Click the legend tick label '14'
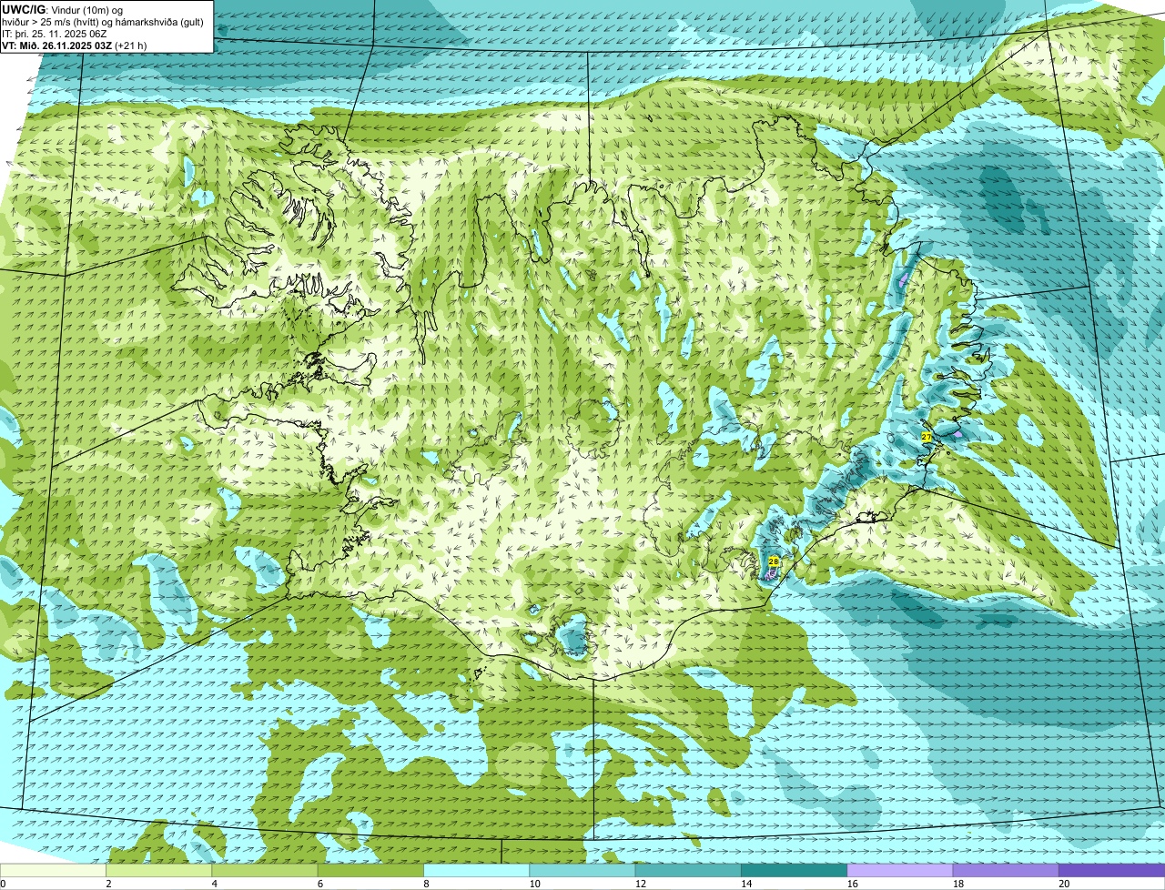Viewport: 1165px width, 890px height. [x=745, y=884]
